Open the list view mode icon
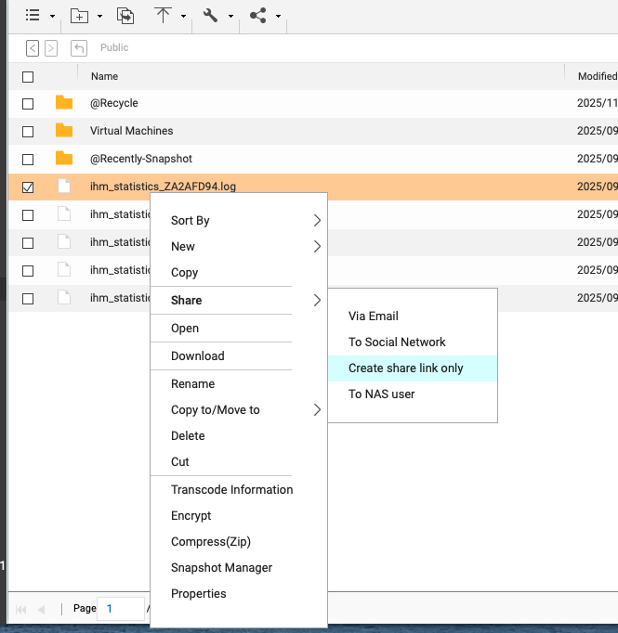 pos(33,16)
